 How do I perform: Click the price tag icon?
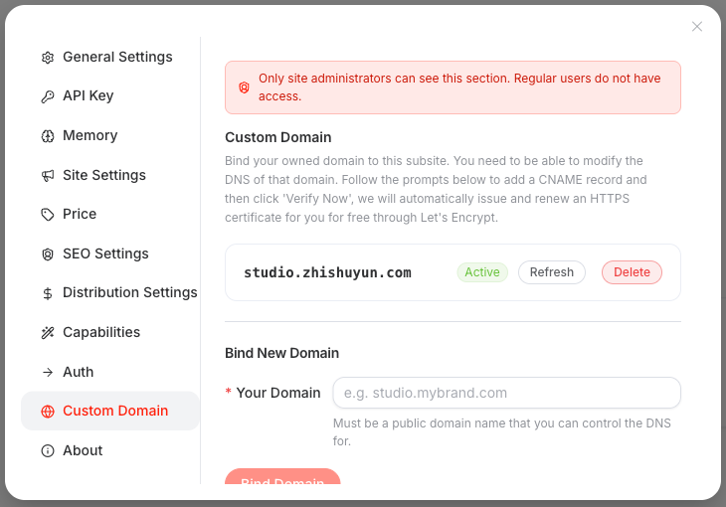click(47, 215)
